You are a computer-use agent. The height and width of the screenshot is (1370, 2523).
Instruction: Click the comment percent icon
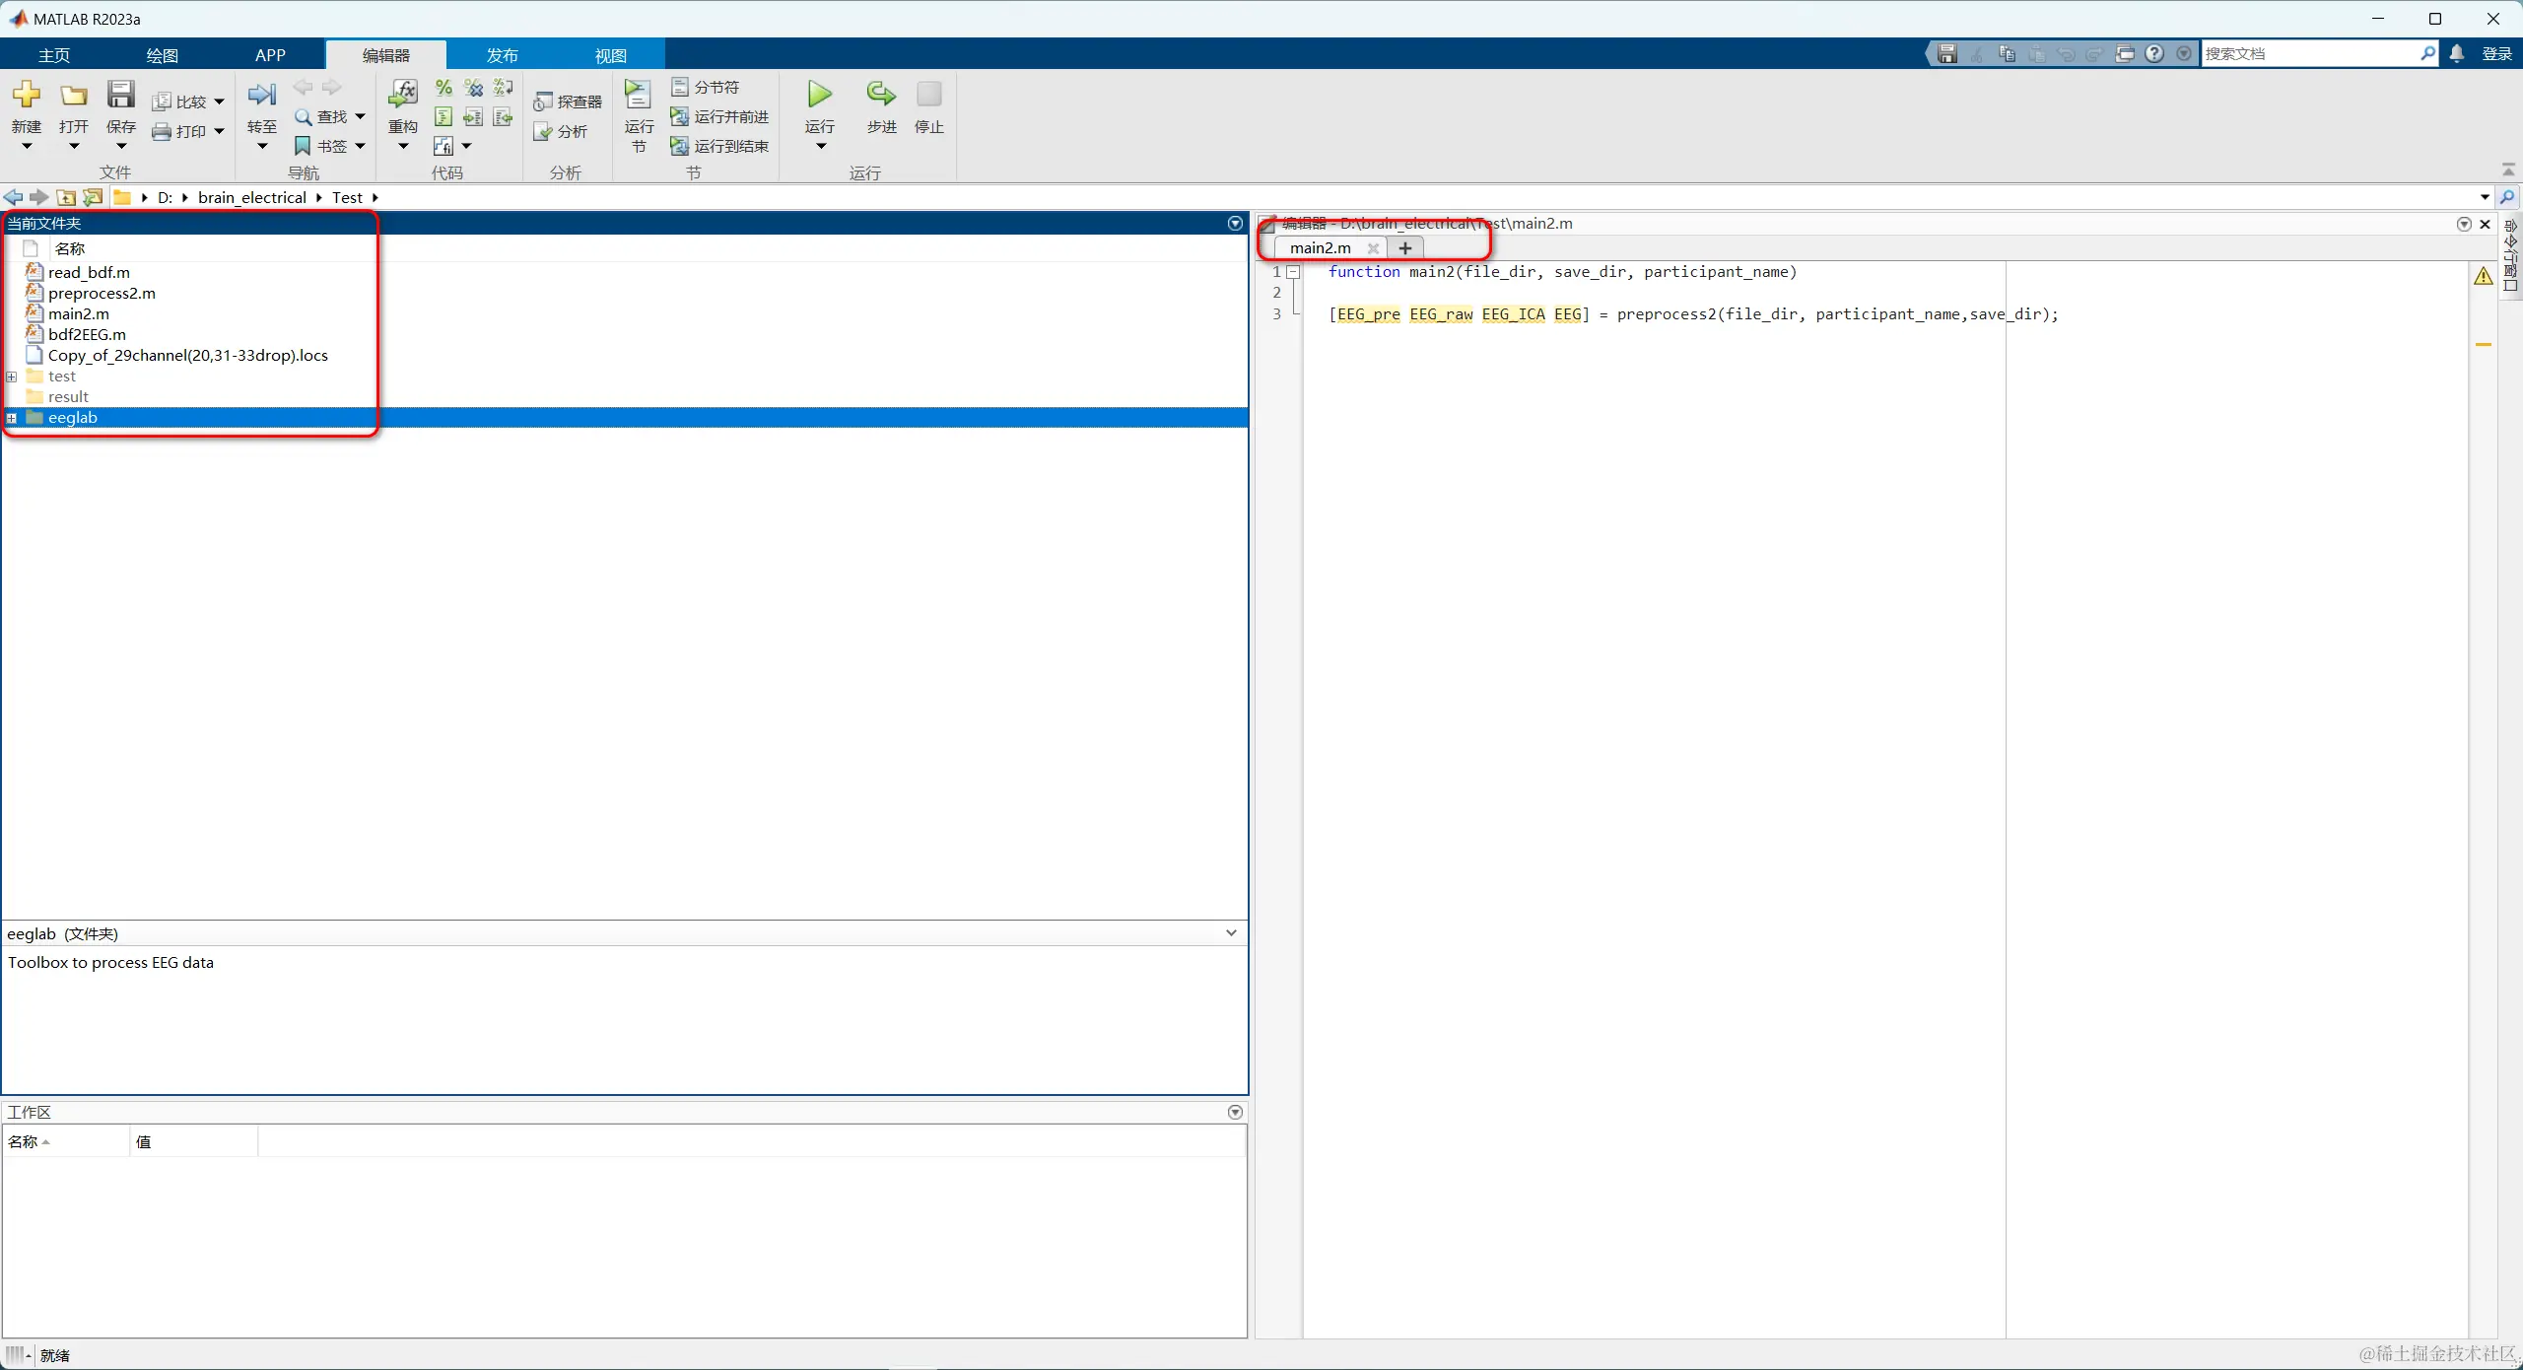[443, 88]
